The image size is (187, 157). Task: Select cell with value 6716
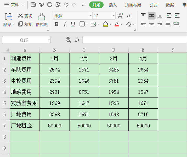[143, 114]
